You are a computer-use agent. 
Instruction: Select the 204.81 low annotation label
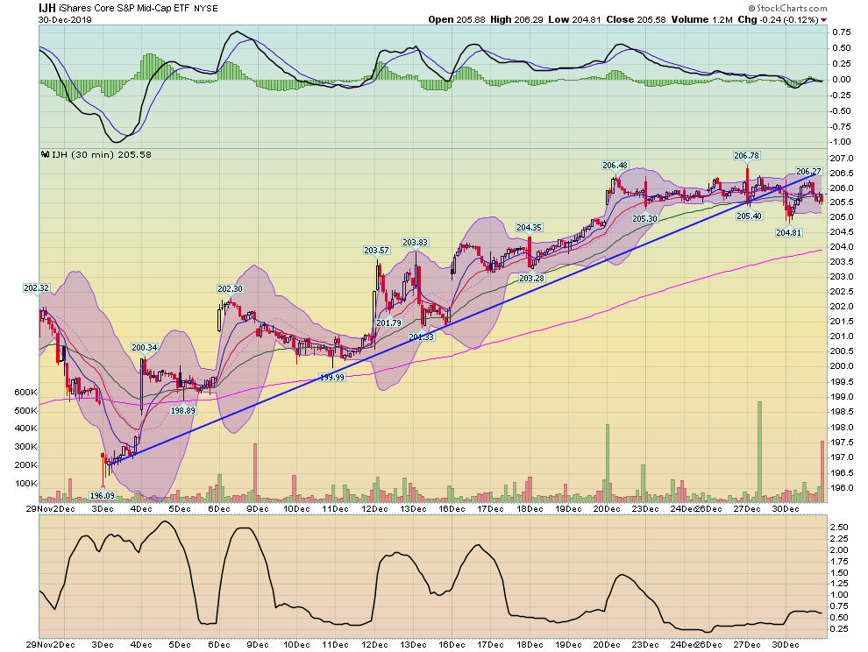[x=791, y=233]
